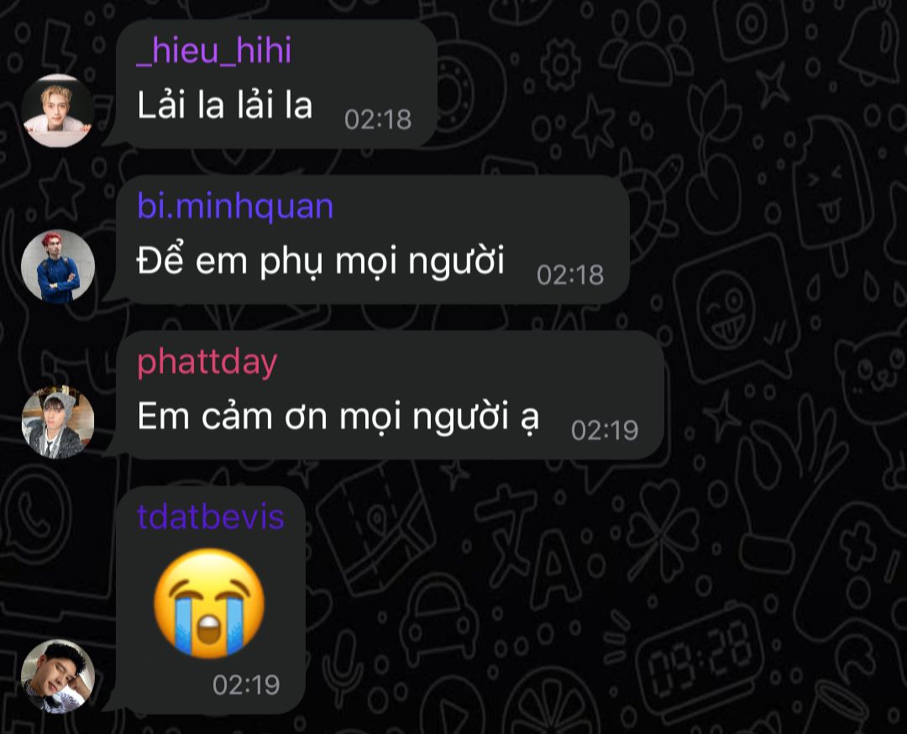Select the message "Lải la lải la"
Viewport: 907px width, 734px height.
coord(224,105)
